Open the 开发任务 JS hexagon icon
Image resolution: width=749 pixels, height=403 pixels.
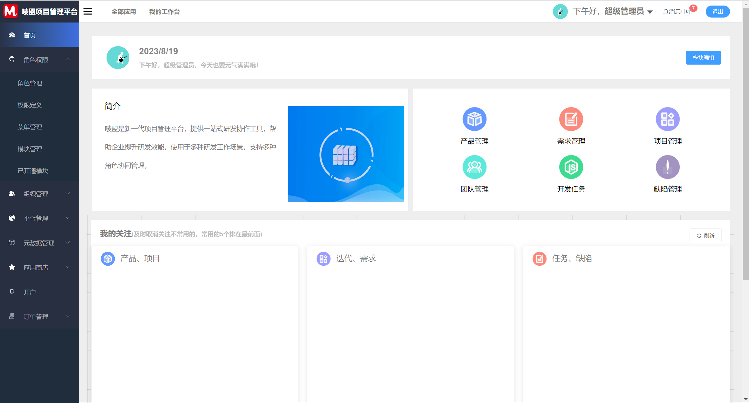571,167
